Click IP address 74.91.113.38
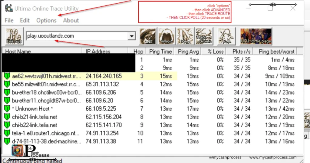 101,141
